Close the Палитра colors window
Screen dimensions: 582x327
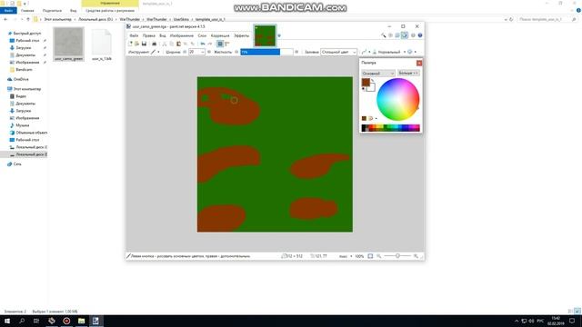coord(419,63)
